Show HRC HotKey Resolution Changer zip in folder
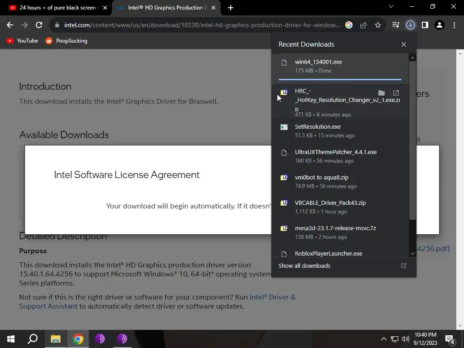This screenshot has width=464, height=348. pos(382,93)
